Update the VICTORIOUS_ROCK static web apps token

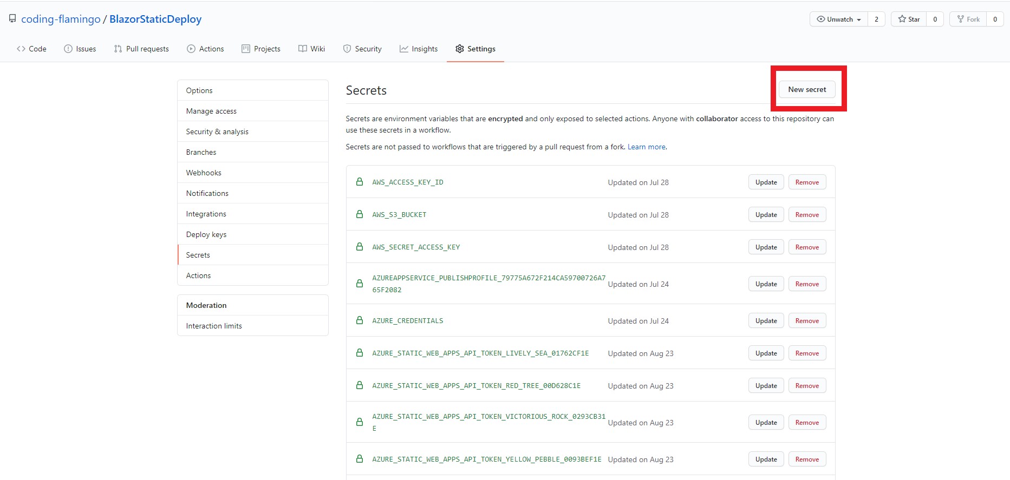pos(766,423)
